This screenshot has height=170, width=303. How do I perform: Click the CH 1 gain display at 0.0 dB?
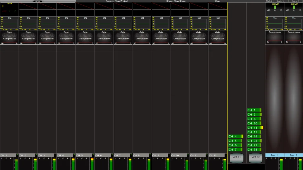[x=9, y=4]
